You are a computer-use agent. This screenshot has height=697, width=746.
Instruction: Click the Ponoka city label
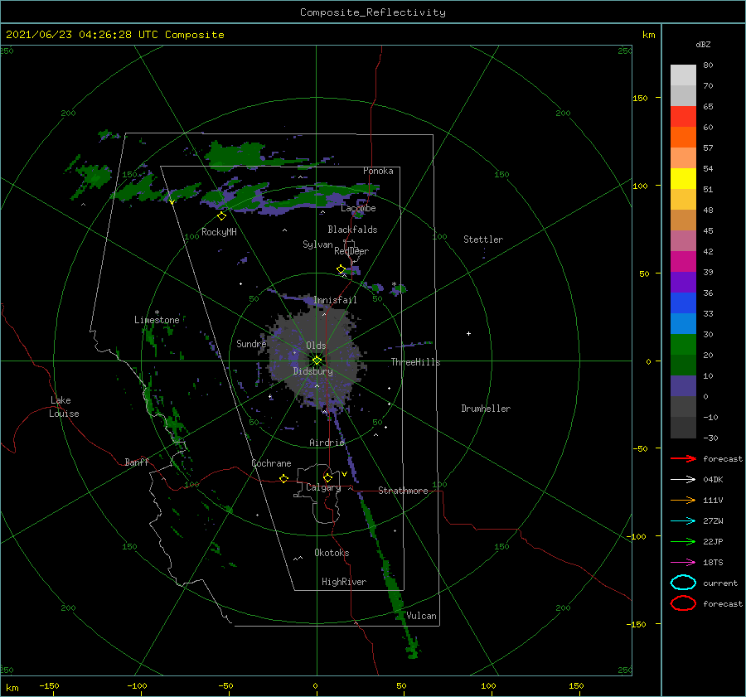pyautogui.click(x=378, y=171)
